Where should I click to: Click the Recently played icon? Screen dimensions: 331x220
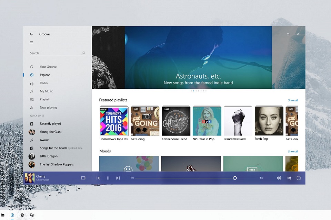coord(32,124)
